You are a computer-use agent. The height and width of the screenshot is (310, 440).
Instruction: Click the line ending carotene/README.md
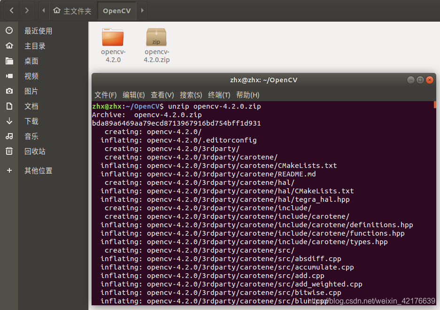coord(208,174)
